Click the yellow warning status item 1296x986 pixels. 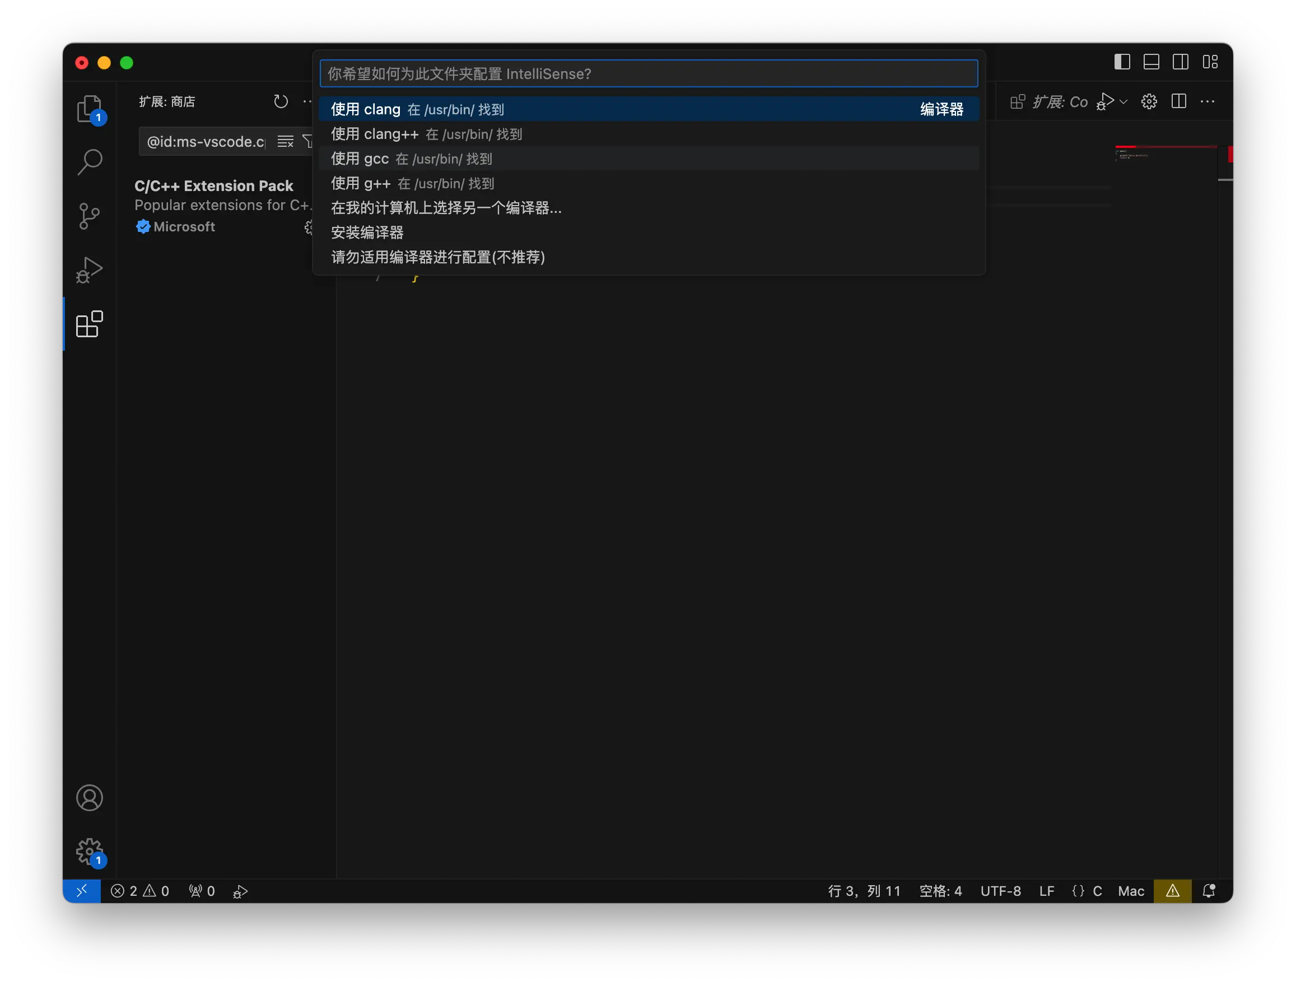coord(1172,890)
